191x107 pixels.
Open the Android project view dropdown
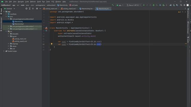10,9
